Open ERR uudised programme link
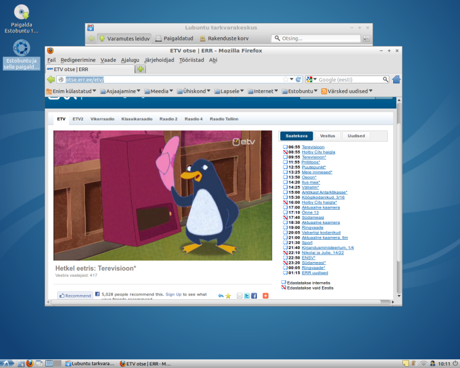The image size is (460, 368). pos(315,272)
